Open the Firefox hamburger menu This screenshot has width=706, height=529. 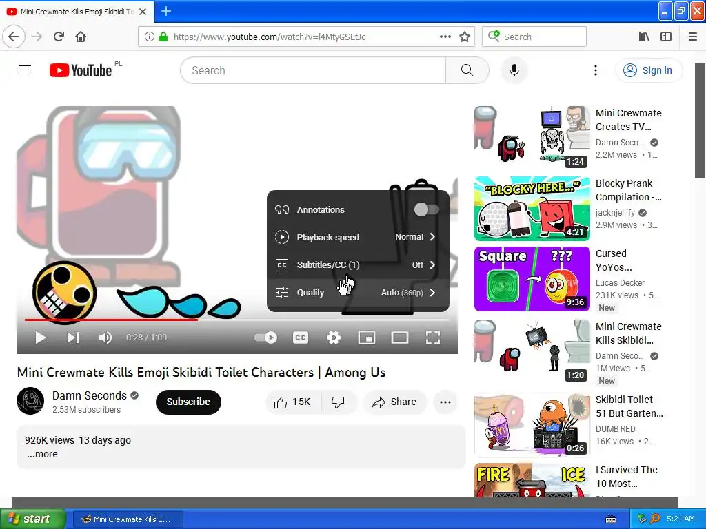click(693, 37)
